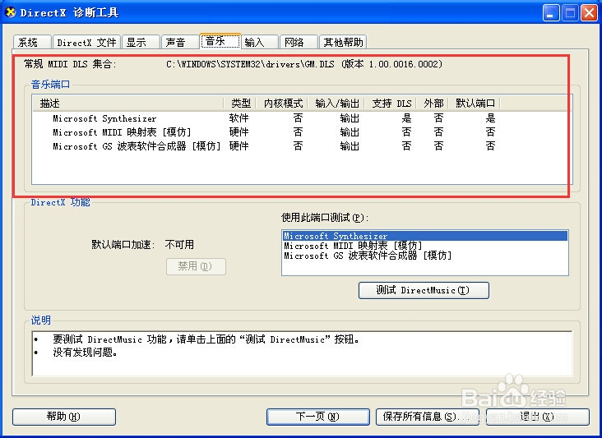Close the DirectX 诊断工具 window
Viewport: 602px width, 438px height.
(x=589, y=13)
